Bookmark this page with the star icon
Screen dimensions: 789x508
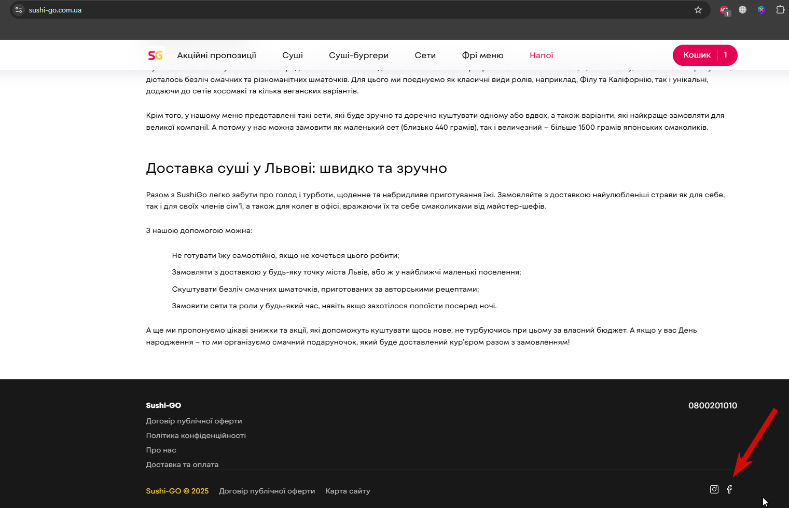[698, 10]
